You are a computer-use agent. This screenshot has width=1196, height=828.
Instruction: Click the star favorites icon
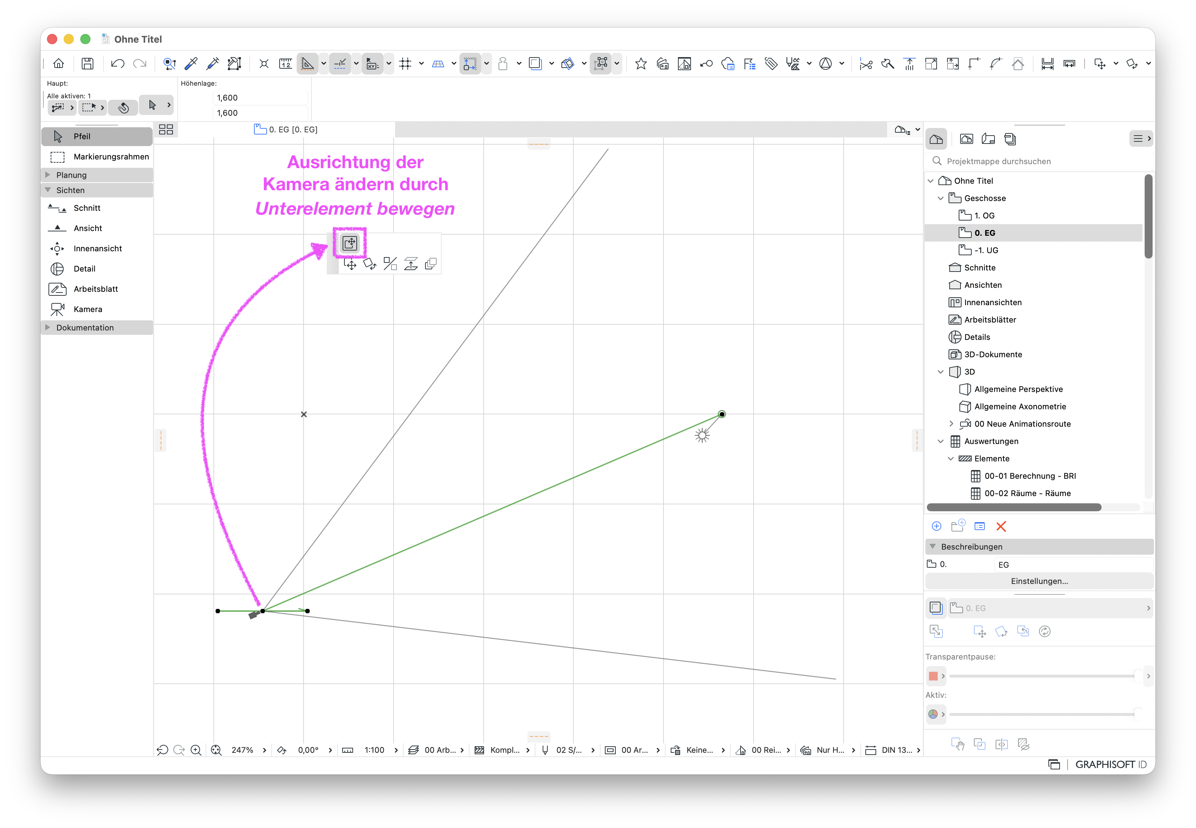(641, 64)
